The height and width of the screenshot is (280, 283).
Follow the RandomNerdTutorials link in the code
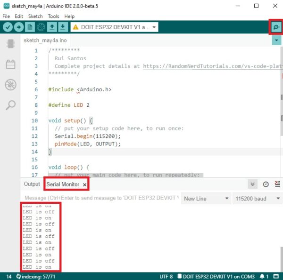[212, 66]
